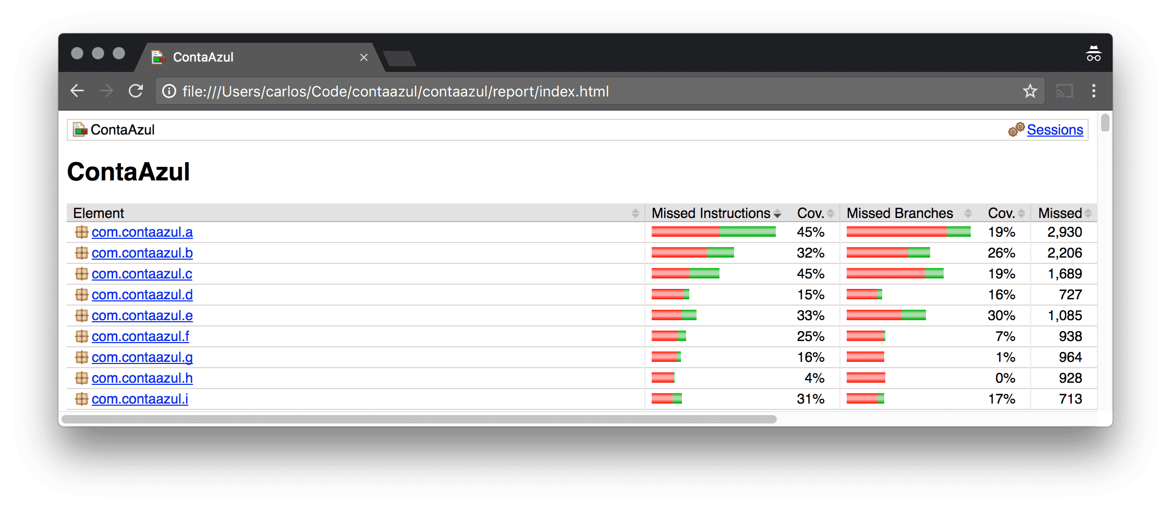The height and width of the screenshot is (510, 1171).
Task: Open the com.contaazul.b package link
Action: point(142,253)
